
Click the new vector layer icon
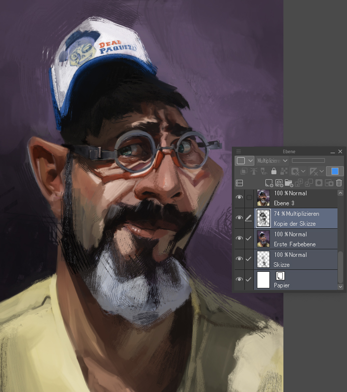(278, 183)
